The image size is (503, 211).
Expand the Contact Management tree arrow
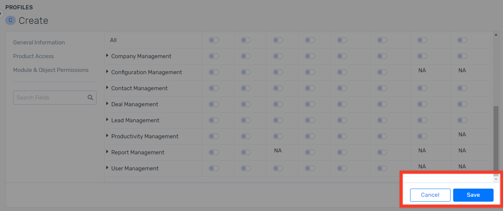click(x=107, y=88)
